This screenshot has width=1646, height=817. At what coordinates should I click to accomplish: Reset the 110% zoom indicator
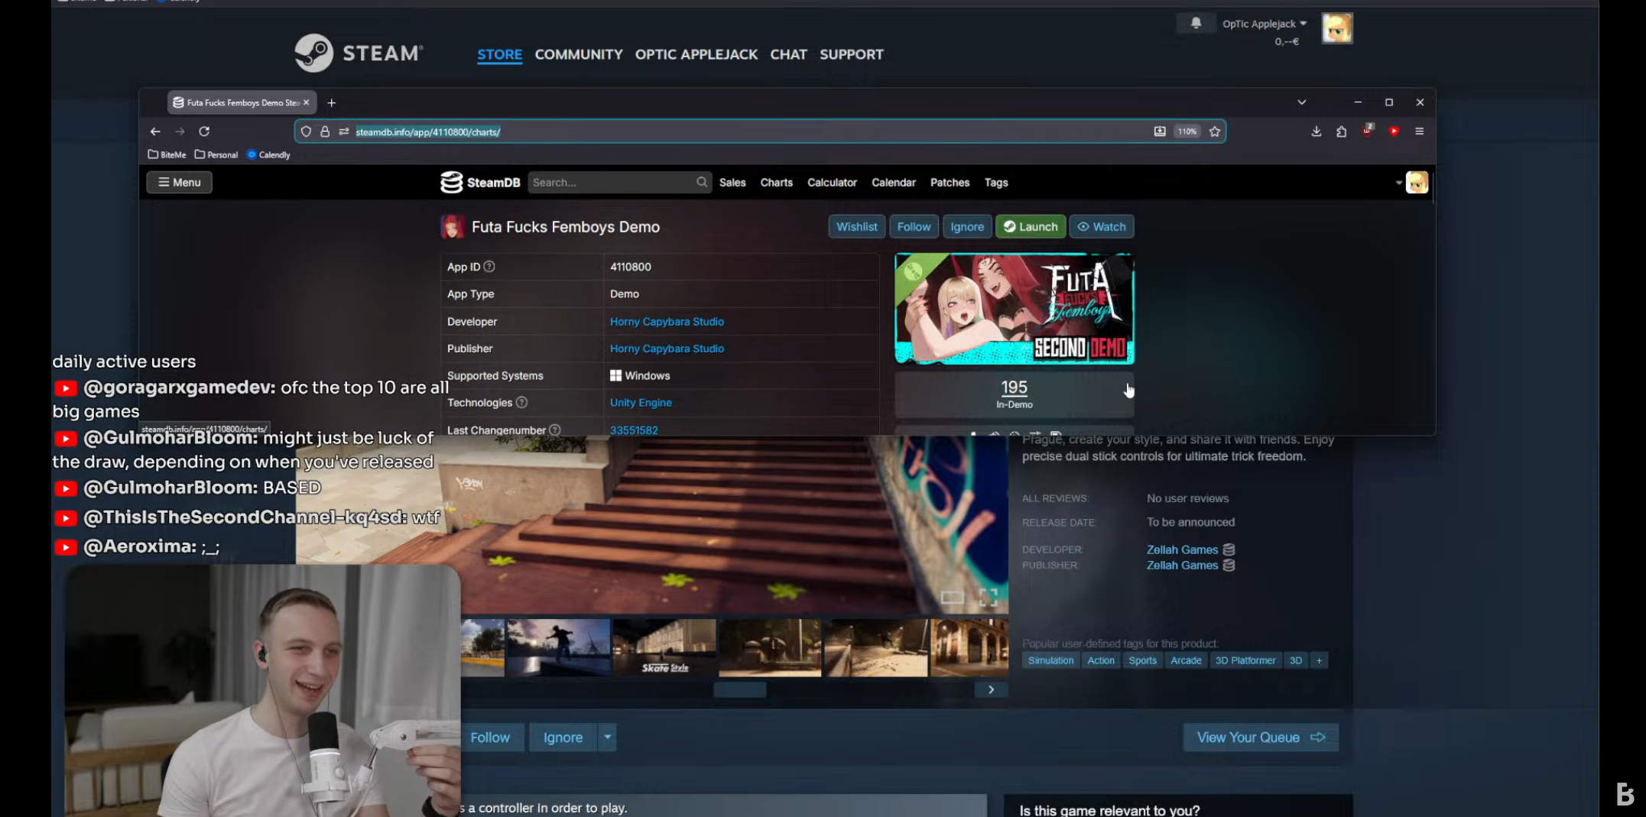point(1187,131)
